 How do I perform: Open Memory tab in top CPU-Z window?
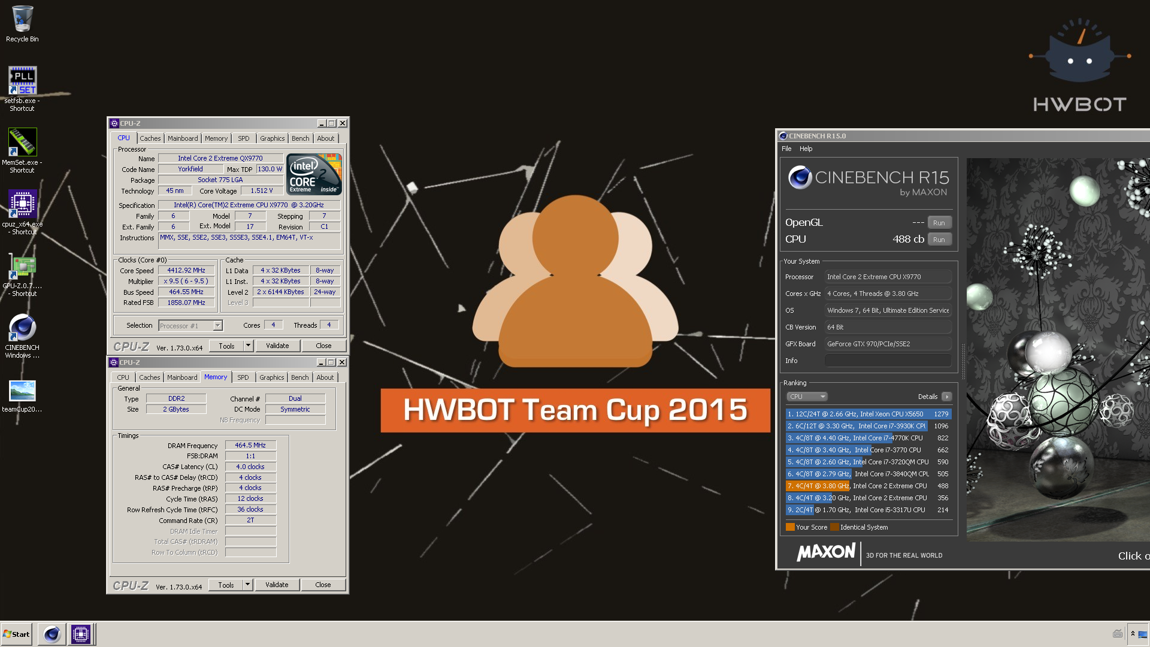pos(216,138)
